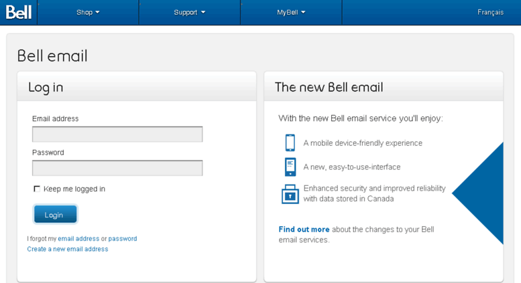The width and height of the screenshot is (521, 283).
Task: Click the Login button
Action: coord(56,214)
